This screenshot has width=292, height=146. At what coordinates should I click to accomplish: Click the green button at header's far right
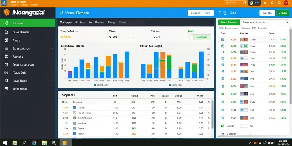tap(283, 13)
